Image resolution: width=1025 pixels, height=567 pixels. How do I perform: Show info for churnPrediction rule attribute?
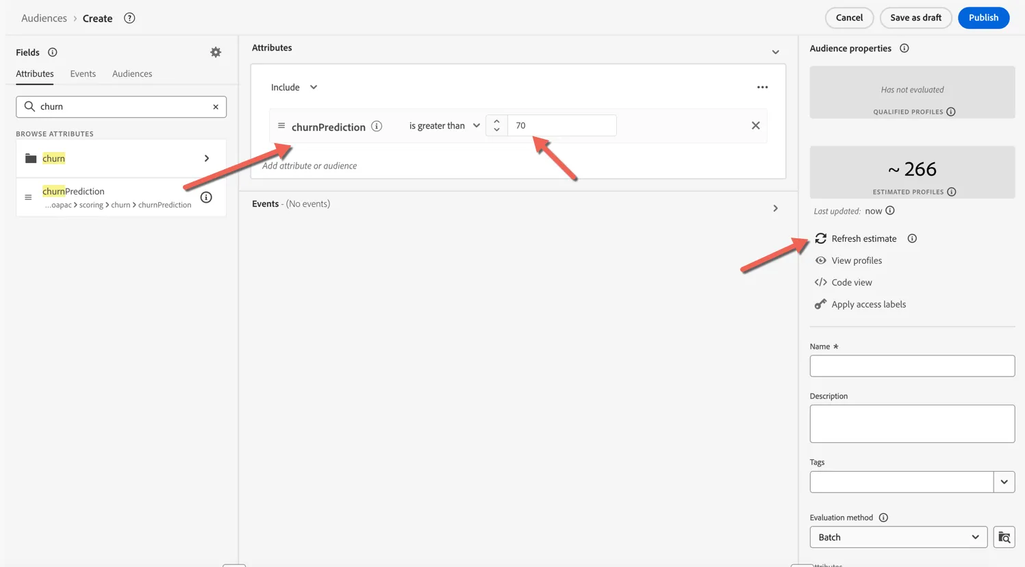[377, 126]
